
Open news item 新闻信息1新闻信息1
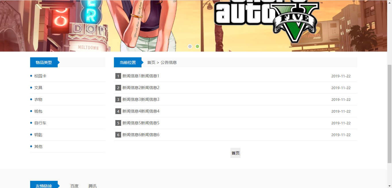(141, 76)
